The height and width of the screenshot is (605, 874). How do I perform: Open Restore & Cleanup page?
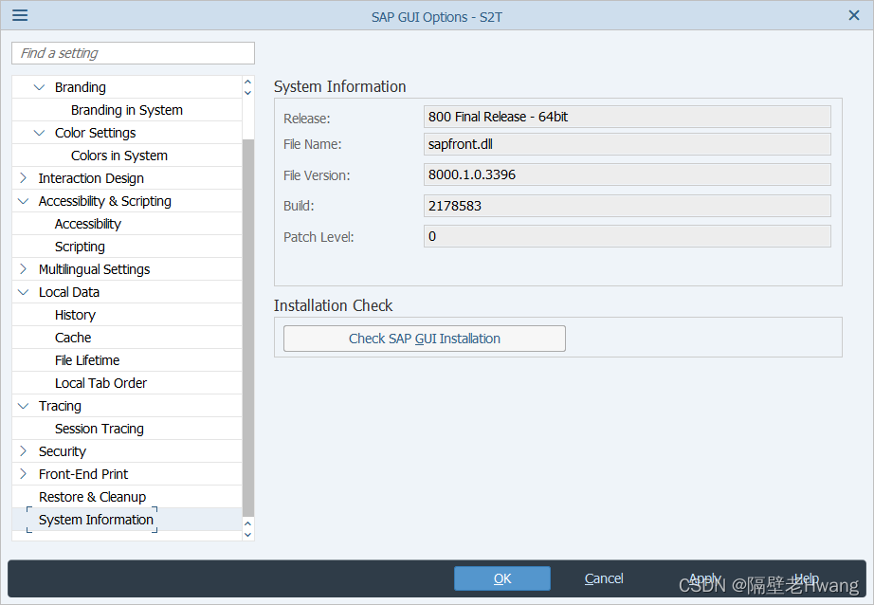(x=92, y=497)
